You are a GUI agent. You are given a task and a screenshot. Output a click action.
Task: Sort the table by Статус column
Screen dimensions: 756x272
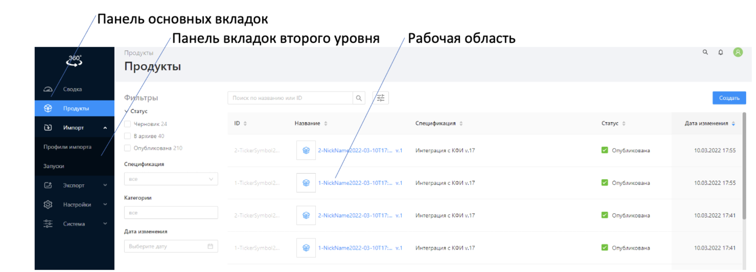pyautogui.click(x=624, y=123)
